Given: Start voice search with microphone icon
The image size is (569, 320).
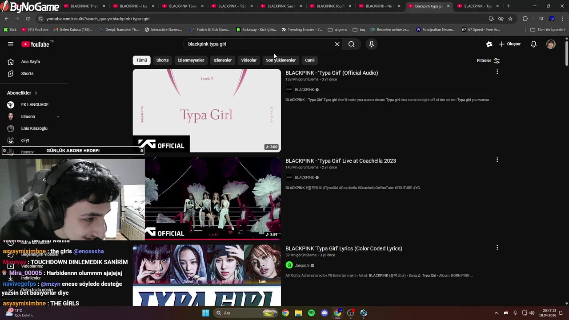Looking at the screenshot, I should 372,44.
